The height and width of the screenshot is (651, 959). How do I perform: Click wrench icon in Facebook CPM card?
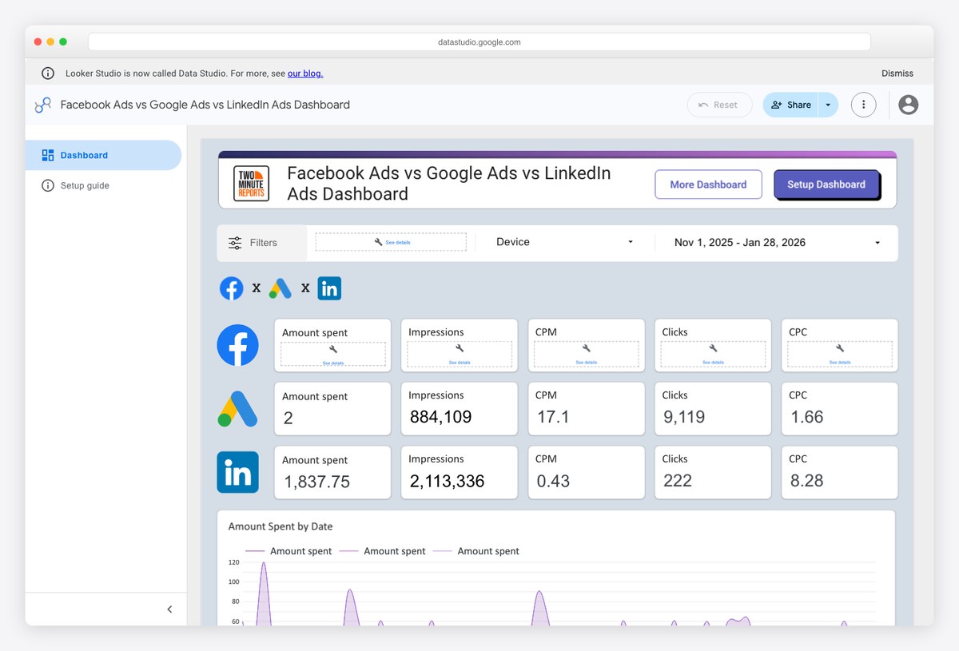coord(586,348)
